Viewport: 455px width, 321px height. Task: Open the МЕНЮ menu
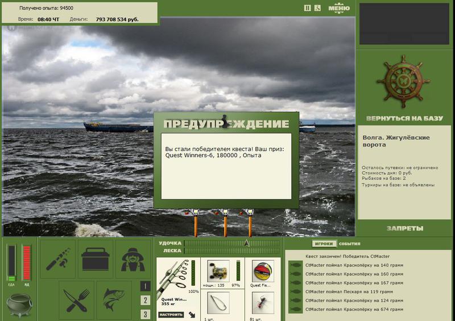pos(339,8)
